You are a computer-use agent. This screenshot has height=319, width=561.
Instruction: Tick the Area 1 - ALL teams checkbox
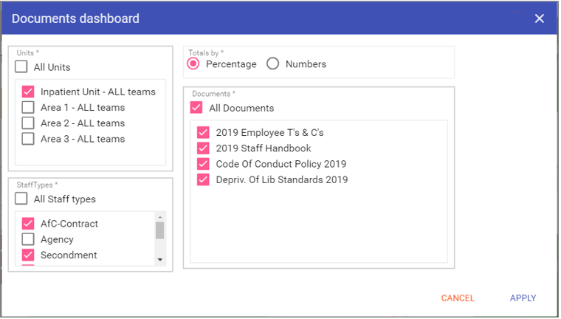click(x=29, y=108)
